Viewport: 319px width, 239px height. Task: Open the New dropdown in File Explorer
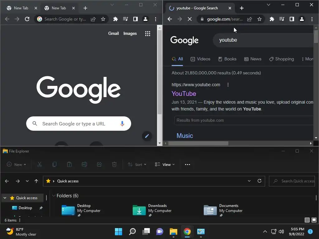tap(16, 164)
